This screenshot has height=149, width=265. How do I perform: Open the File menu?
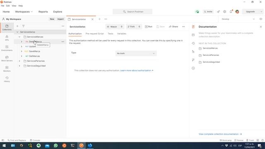2,6
